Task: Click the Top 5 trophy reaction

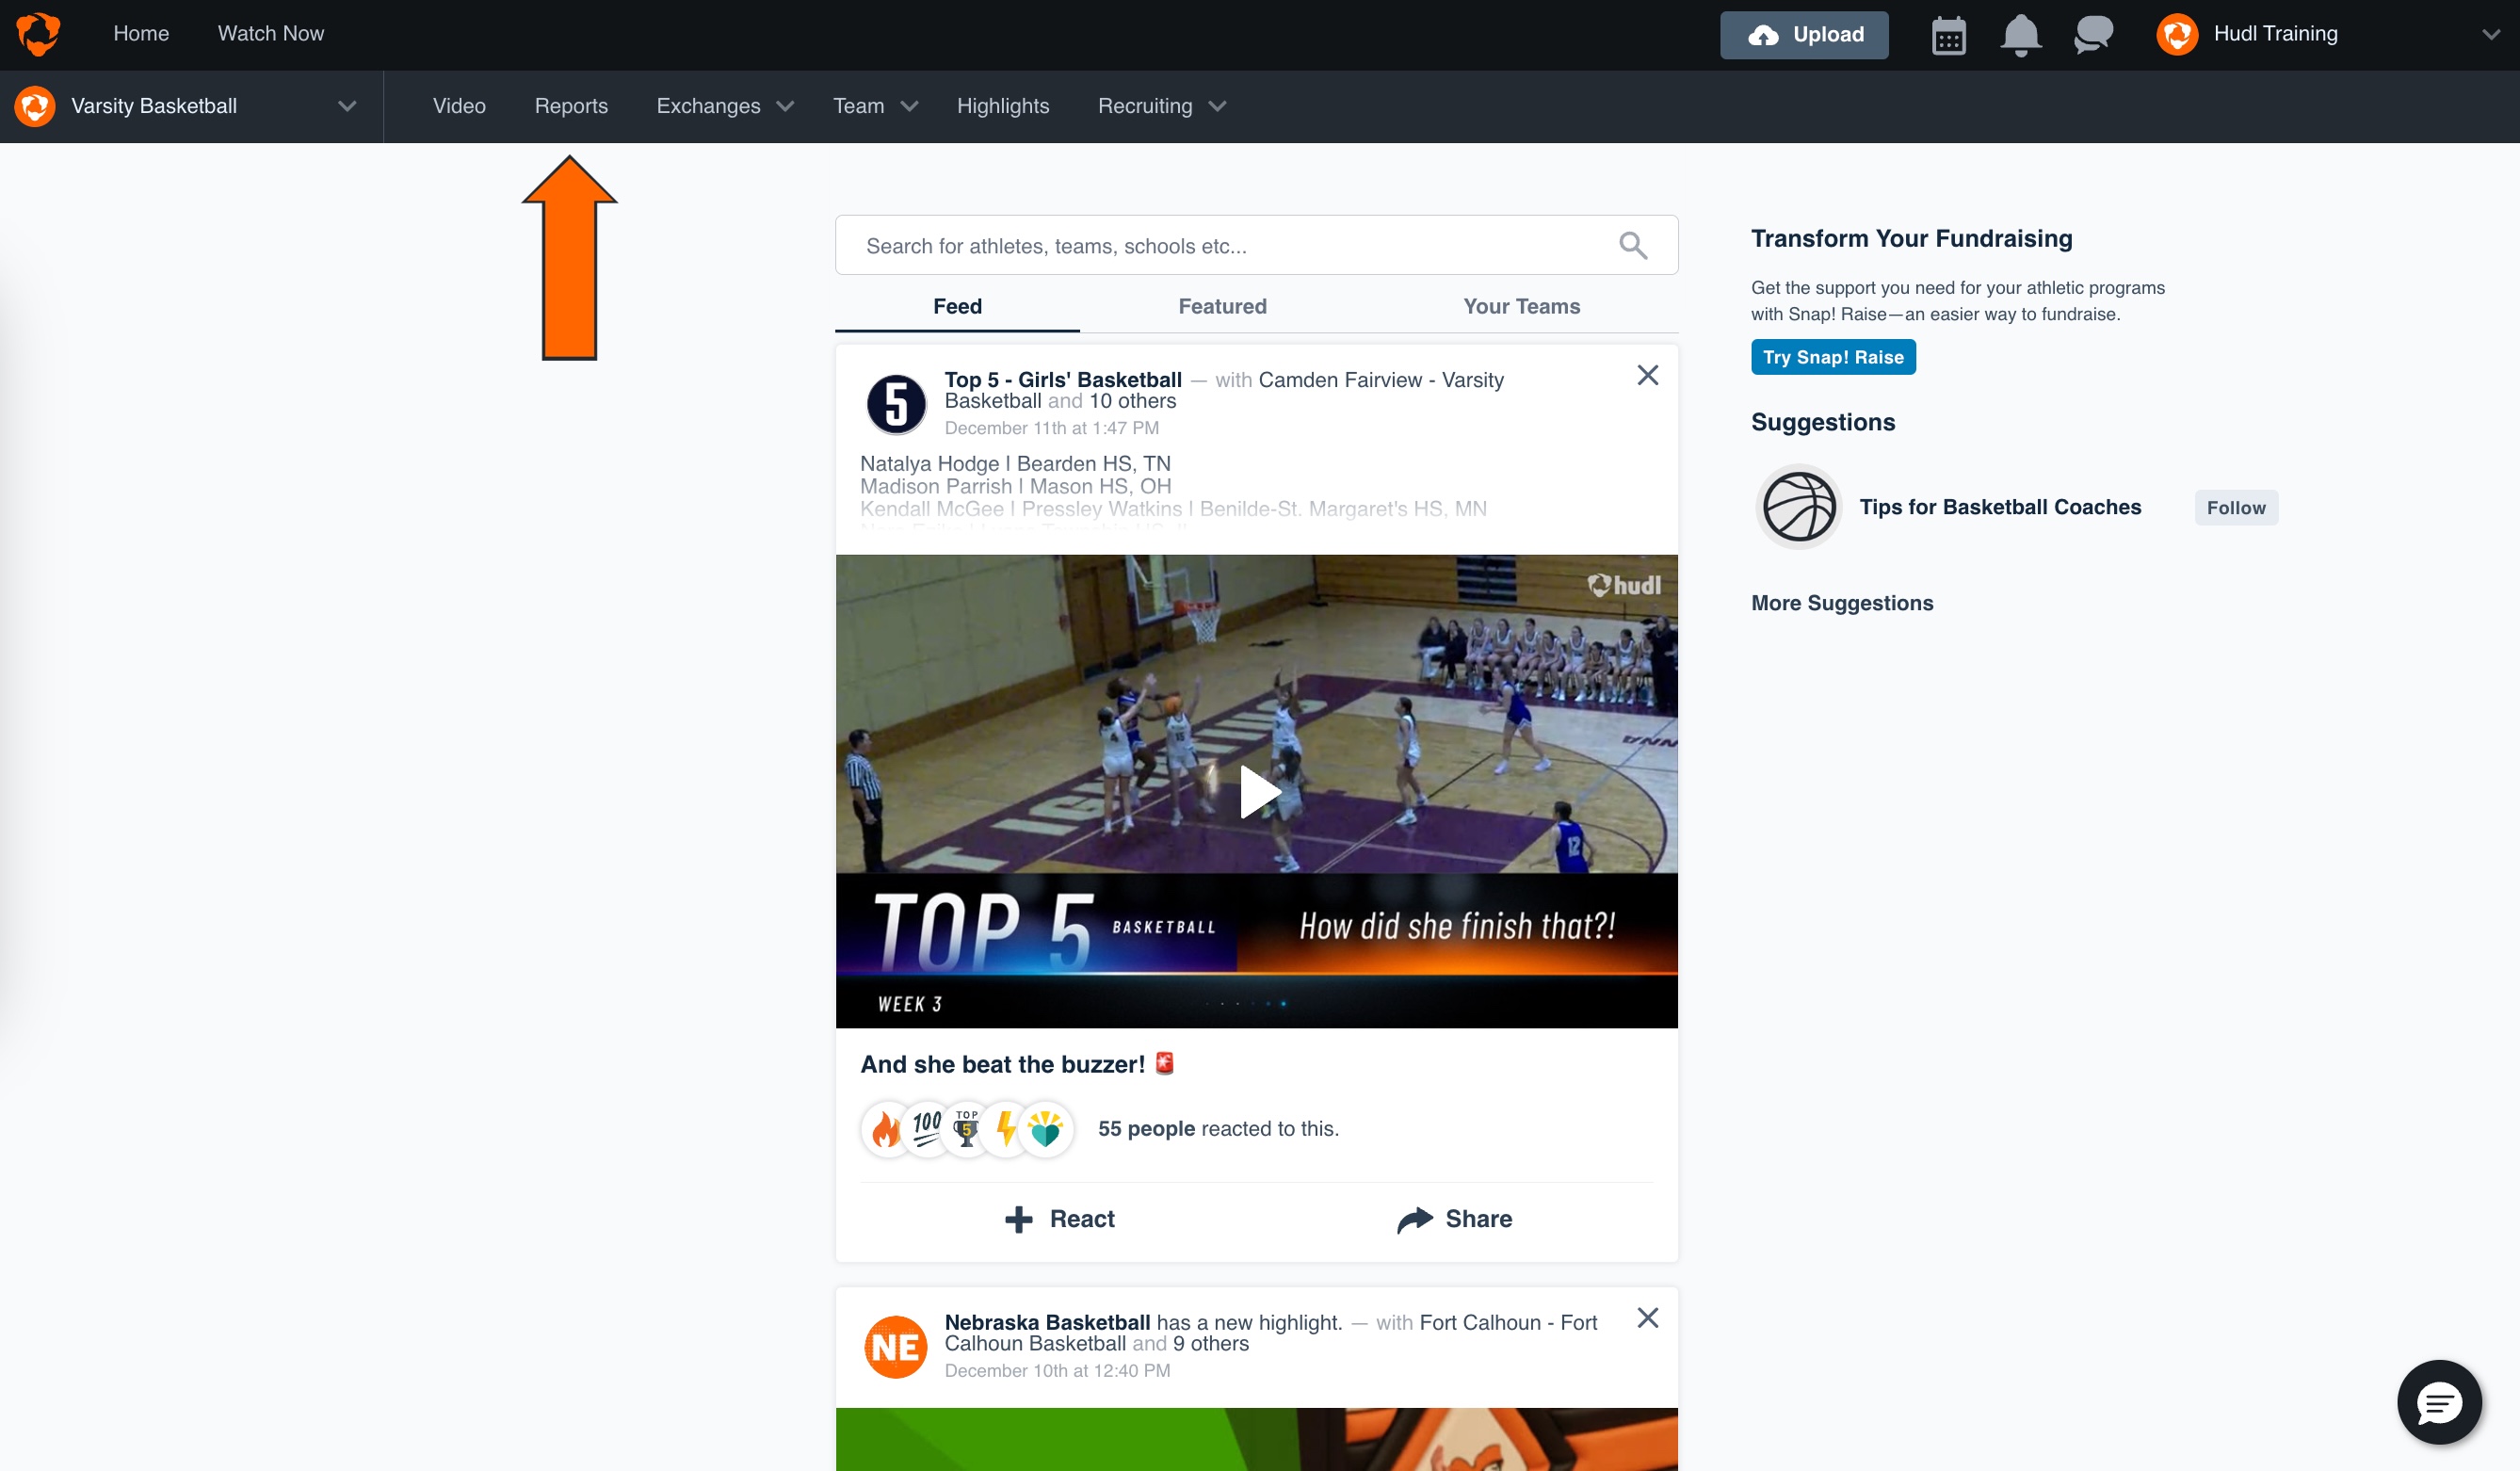Action: click(966, 1129)
